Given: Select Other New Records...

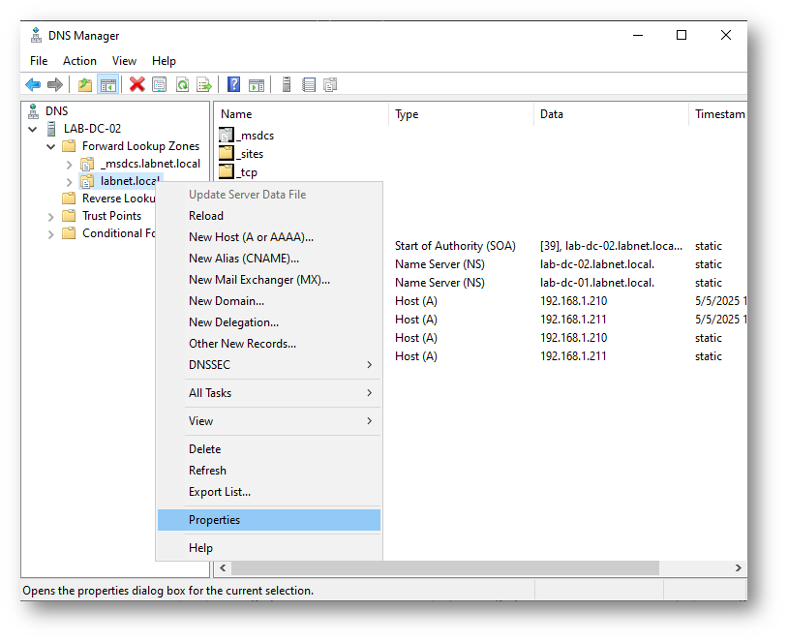Looking at the screenshot, I should point(269,344).
